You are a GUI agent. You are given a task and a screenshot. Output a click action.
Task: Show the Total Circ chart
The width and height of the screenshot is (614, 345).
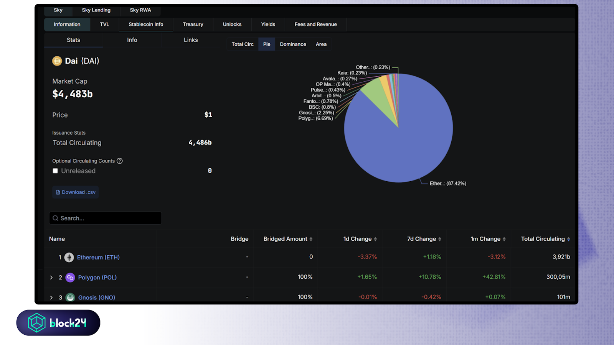tap(243, 44)
